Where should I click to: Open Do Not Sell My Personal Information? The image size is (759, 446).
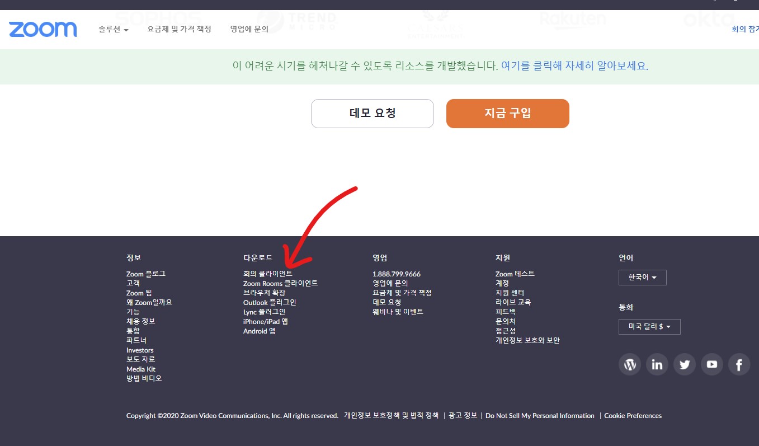click(x=540, y=416)
